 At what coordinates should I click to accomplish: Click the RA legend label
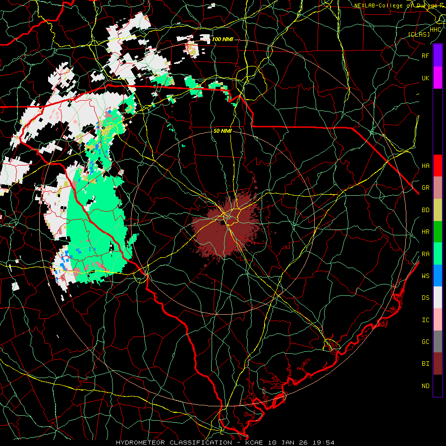pyautogui.click(x=425, y=254)
